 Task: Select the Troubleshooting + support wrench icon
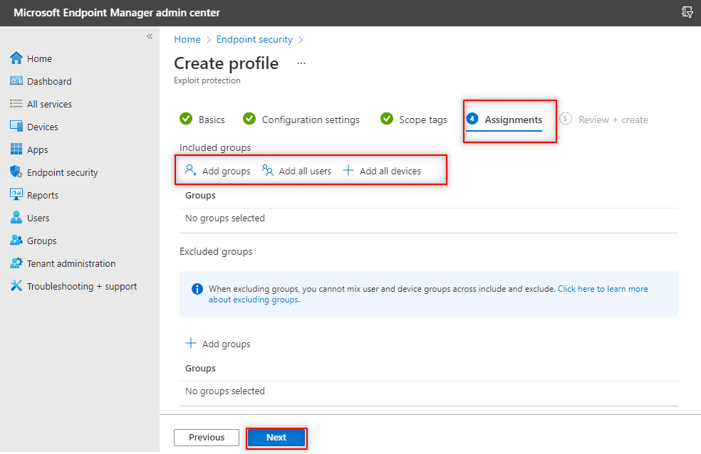pyautogui.click(x=16, y=286)
